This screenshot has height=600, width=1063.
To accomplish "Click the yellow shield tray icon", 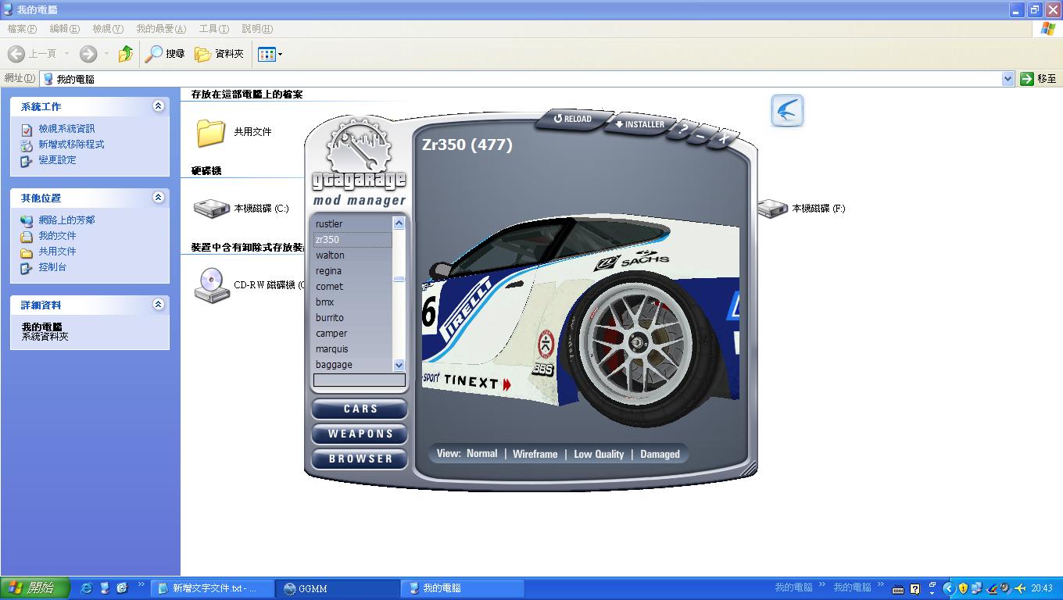I will [x=963, y=588].
